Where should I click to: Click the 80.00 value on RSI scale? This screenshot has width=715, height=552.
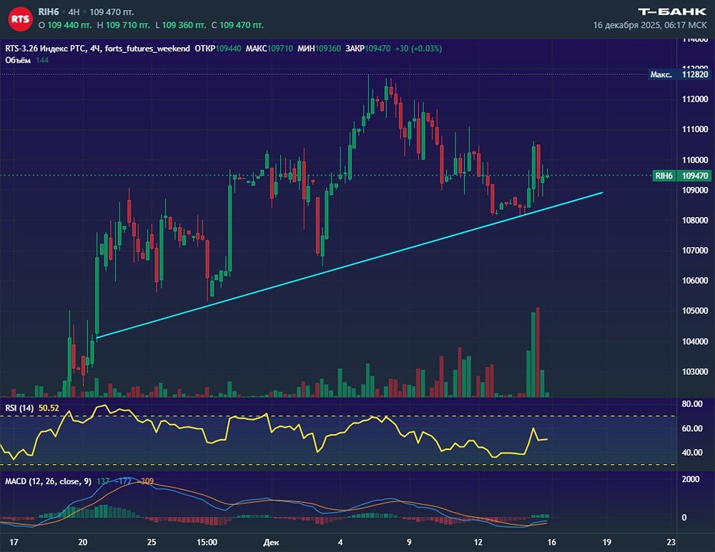tap(693, 404)
